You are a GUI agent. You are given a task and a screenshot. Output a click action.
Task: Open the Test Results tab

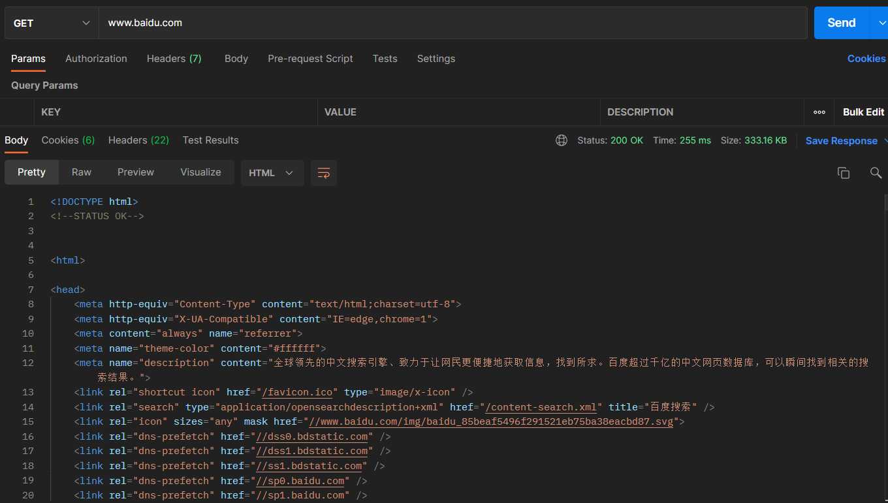(210, 140)
